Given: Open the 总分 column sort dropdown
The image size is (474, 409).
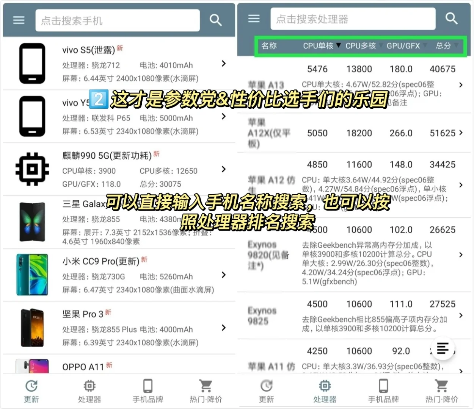Looking at the screenshot, I should (457, 46).
